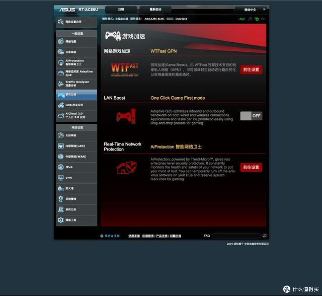Click the 一般设置 sidebar section header
This screenshot has height=296, width=322.
(x=77, y=33)
